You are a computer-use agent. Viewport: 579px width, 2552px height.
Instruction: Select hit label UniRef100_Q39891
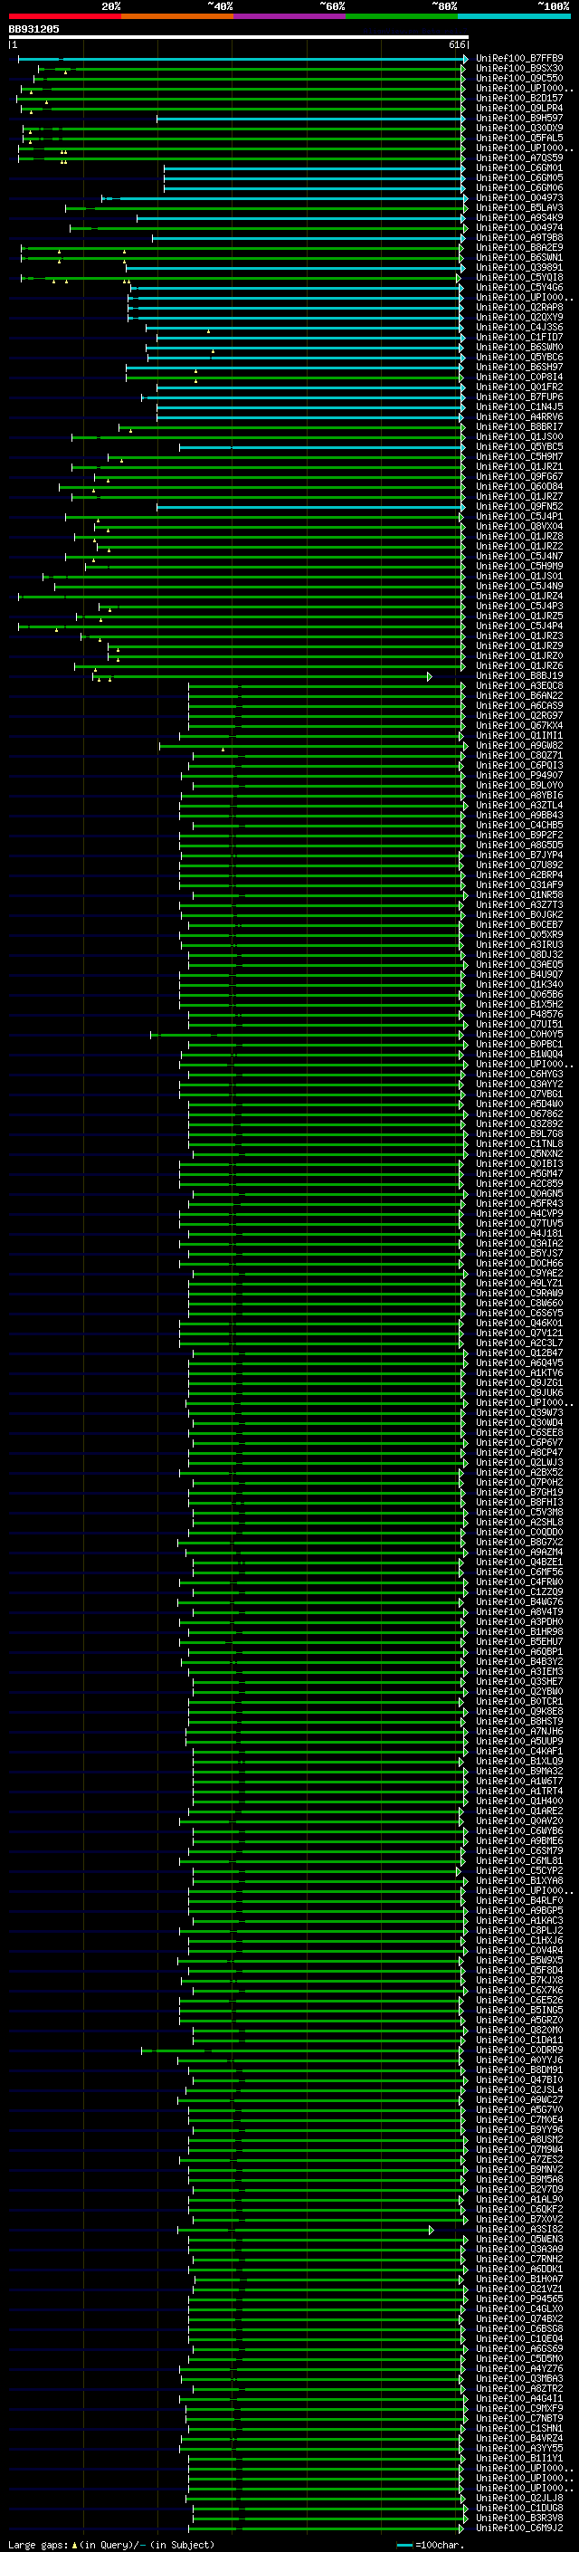click(519, 267)
